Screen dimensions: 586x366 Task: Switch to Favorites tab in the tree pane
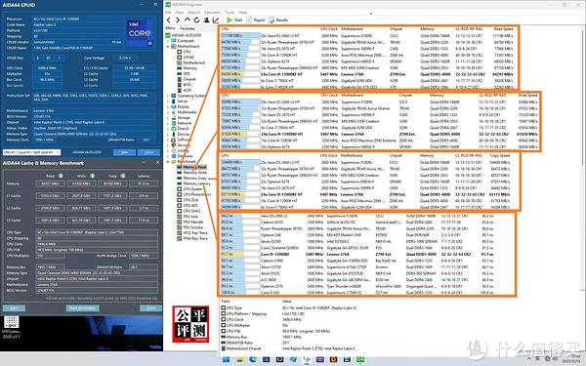[x=188, y=28]
